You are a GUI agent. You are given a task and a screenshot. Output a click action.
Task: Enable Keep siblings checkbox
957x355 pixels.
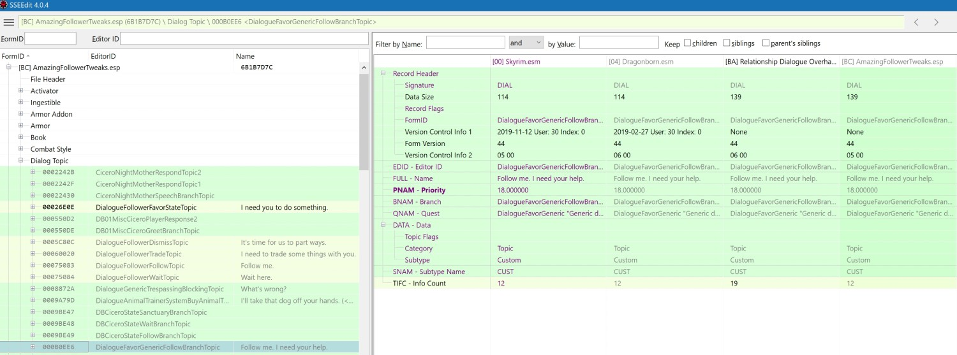tap(727, 43)
